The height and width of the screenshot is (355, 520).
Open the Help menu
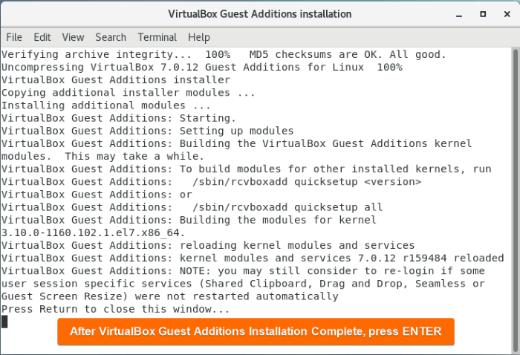point(199,37)
